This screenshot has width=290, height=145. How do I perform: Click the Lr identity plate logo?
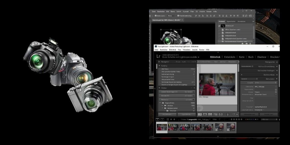click(158, 56)
